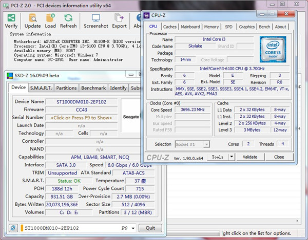The width and height of the screenshot is (308, 240).
Task: Open the Mainboard tab in CPU-Z
Action: (x=190, y=27)
